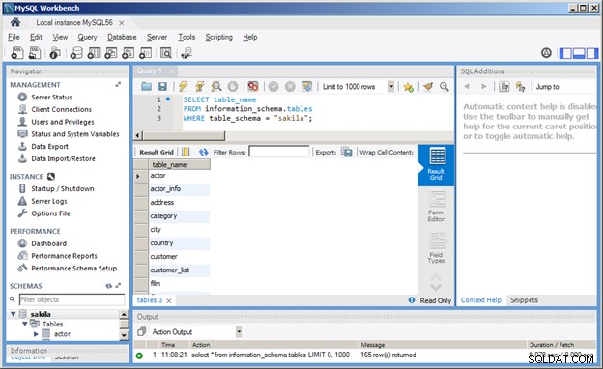
Task: Beautify the SQL query
Action: point(428,87)
